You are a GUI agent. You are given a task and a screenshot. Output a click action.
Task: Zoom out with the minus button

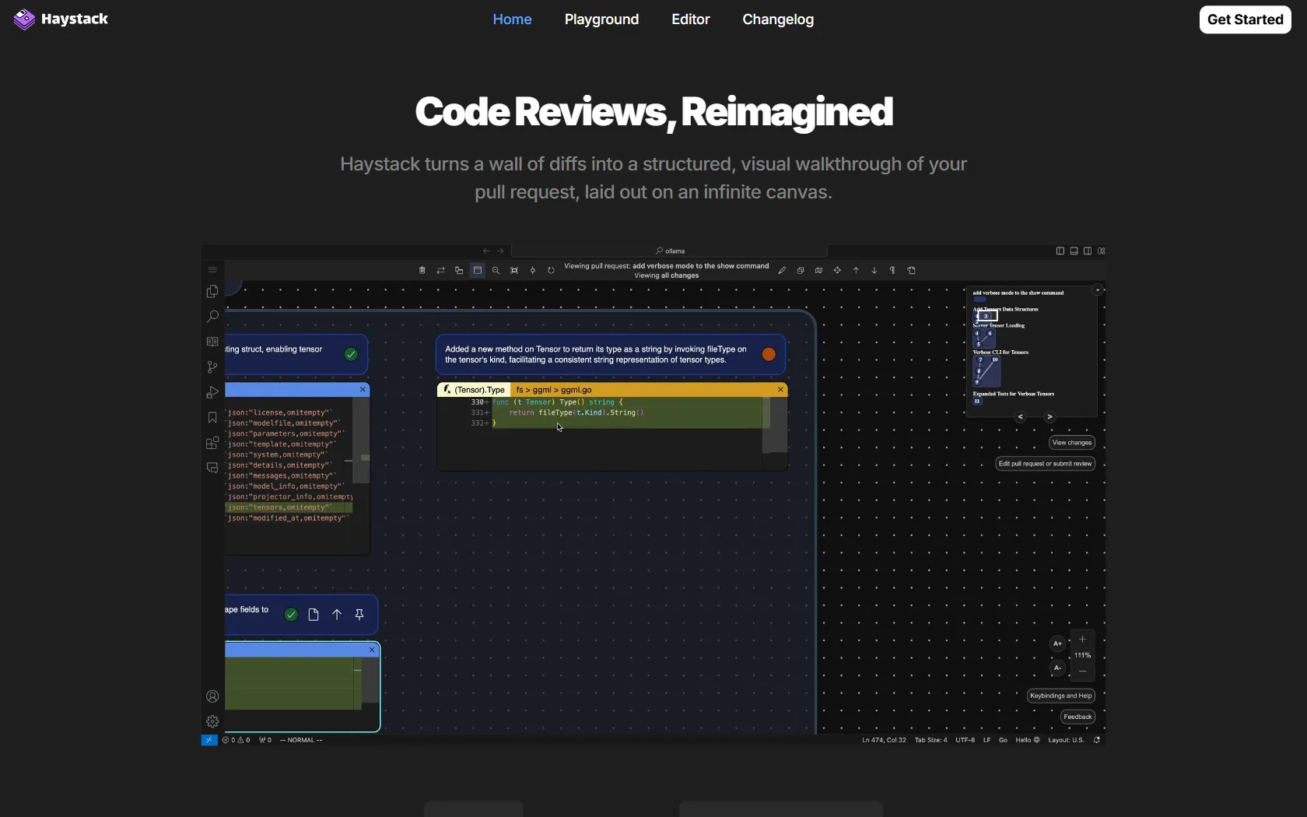(1082, 671)
